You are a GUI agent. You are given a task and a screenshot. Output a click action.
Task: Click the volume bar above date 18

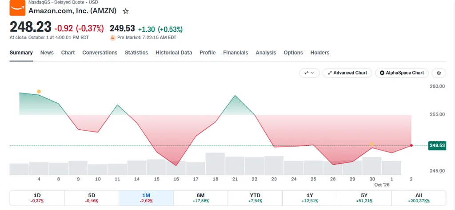click(216, 164)
